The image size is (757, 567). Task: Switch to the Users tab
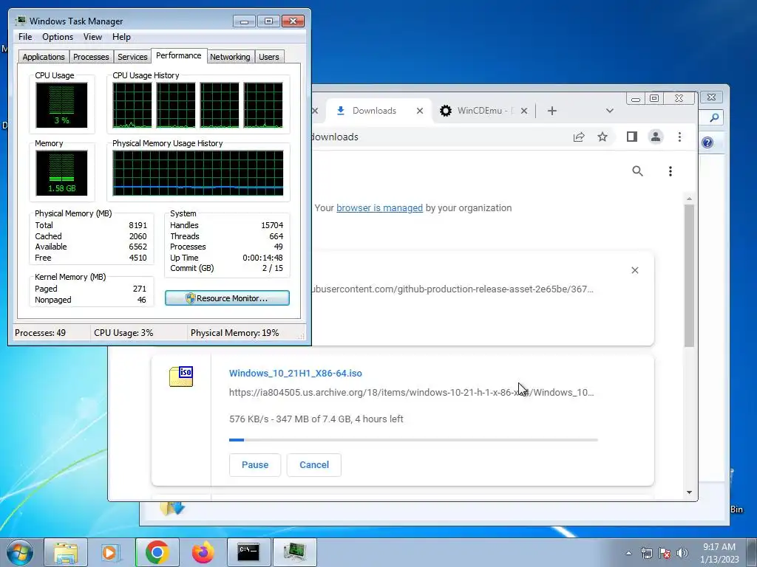tap(268, 57)
